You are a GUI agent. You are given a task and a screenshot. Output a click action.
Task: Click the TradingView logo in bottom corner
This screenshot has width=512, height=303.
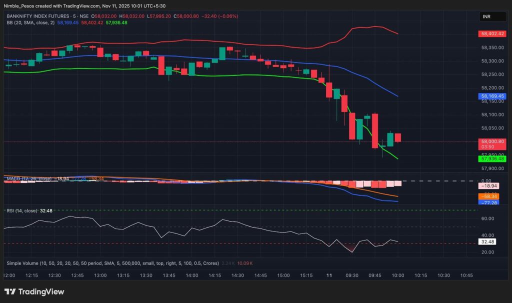(x=34, y=291)
